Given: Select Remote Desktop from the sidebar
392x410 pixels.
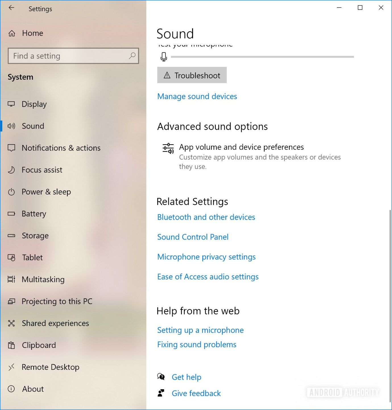Looking at the screenshot, I should (51, 367).
